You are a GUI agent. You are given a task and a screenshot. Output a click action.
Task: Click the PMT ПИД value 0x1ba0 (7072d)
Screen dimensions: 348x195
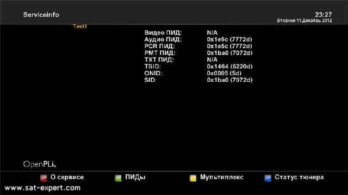(229, 53)
